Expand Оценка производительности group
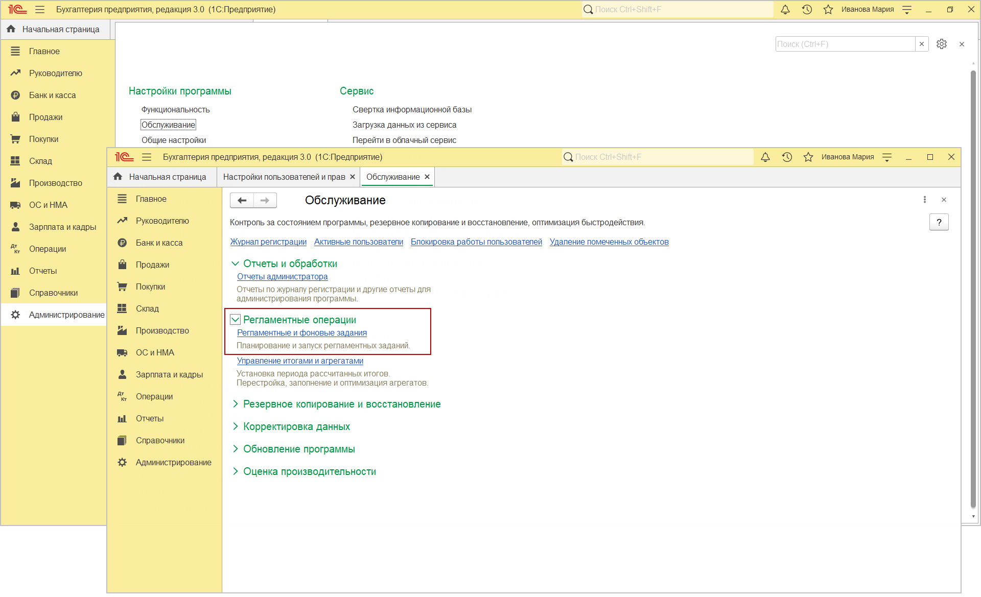Screen dimensions: 981x597 [235, 471]
